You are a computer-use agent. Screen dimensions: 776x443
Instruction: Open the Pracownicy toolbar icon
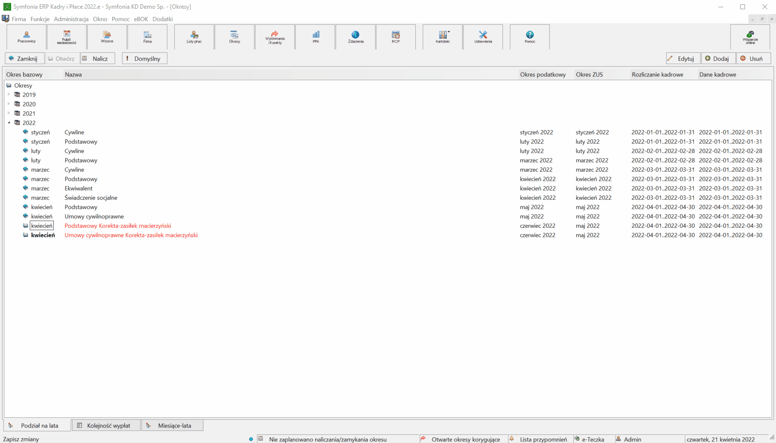pyautogui.click(x=27, y=37)
